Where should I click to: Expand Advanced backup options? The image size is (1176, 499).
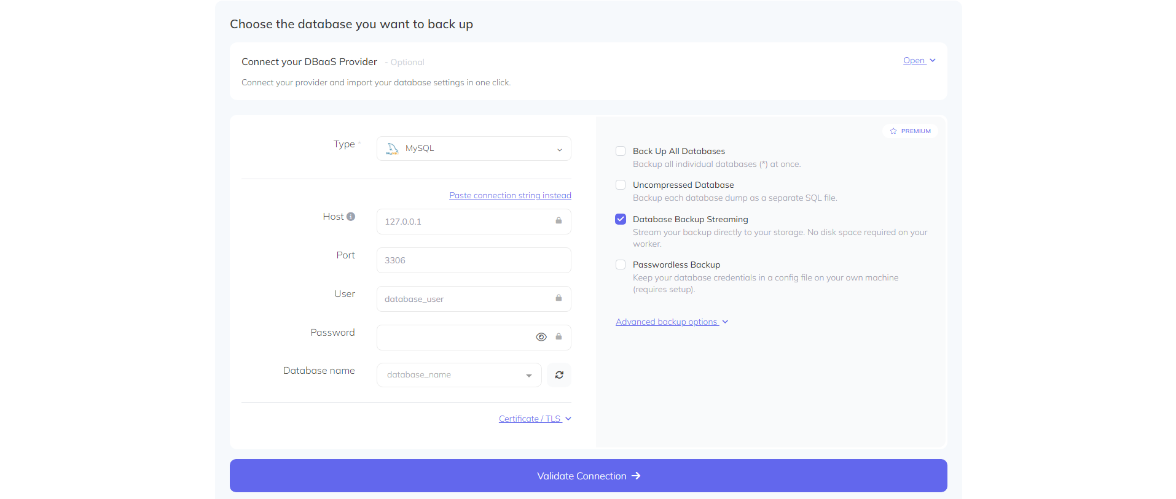tap(671, 322)
